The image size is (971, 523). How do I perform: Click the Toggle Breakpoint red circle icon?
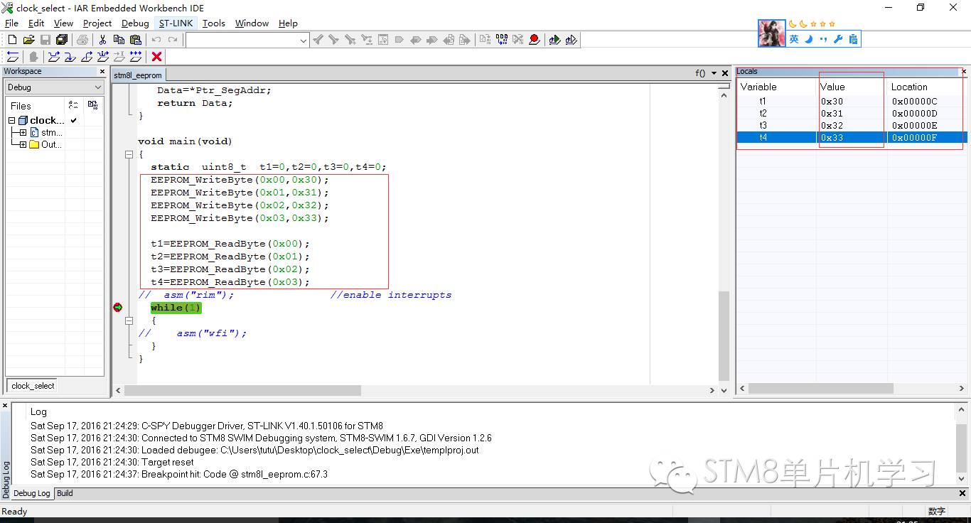coord(534,41)
